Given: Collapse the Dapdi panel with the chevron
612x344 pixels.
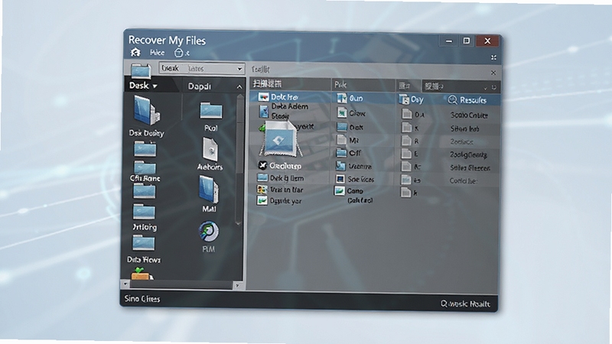Looking at the screenshot, I should click(239, 87).
